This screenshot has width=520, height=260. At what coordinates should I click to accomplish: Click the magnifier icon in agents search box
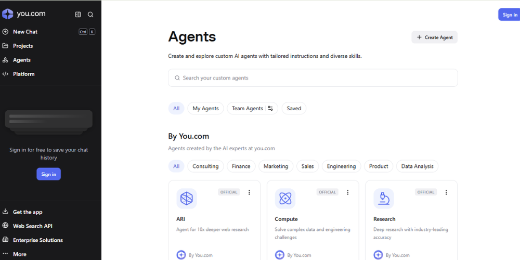(177, 78)
